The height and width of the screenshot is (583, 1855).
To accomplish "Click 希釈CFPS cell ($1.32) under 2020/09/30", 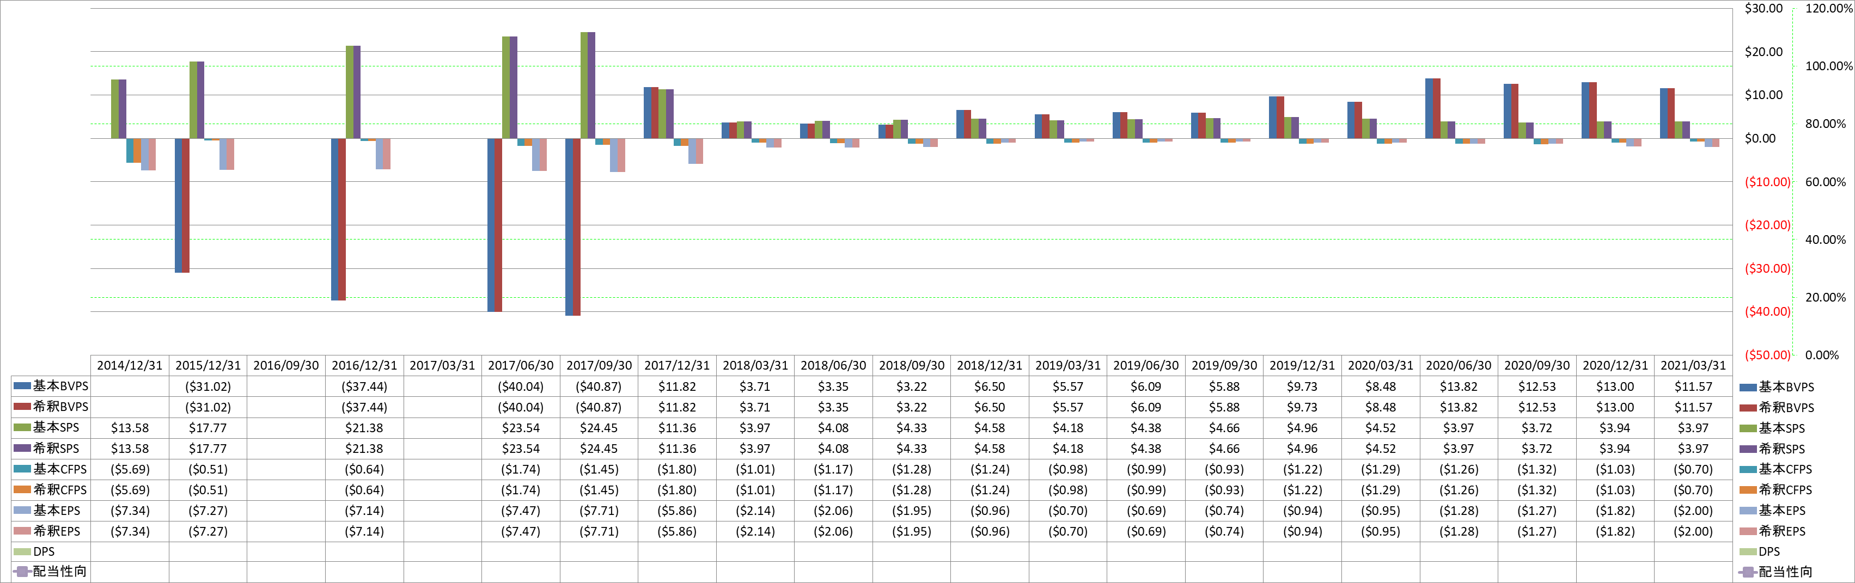I will [1537, 489].
